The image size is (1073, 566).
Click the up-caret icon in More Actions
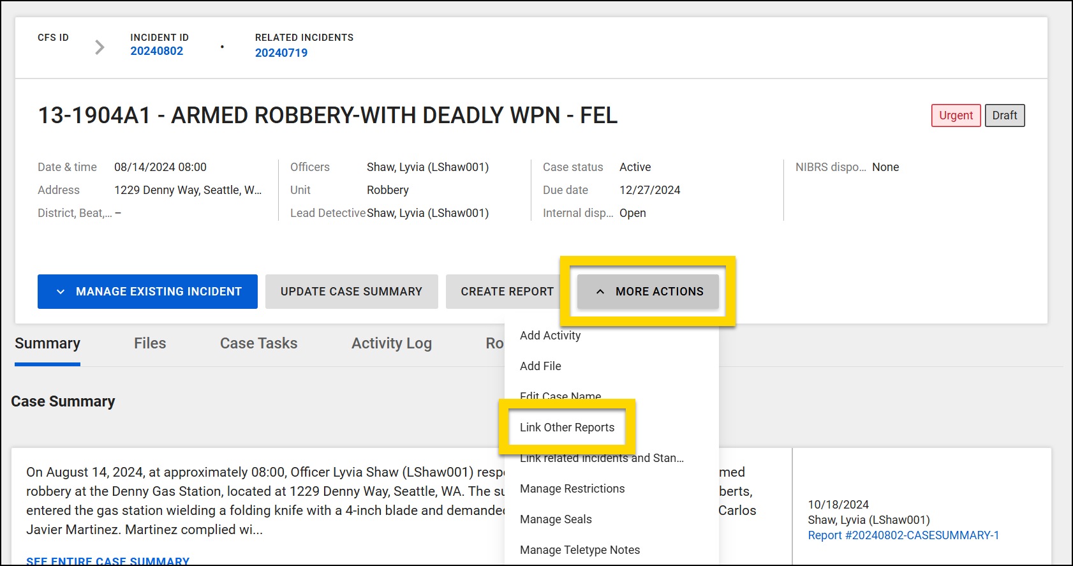click(x=600, y=292)
